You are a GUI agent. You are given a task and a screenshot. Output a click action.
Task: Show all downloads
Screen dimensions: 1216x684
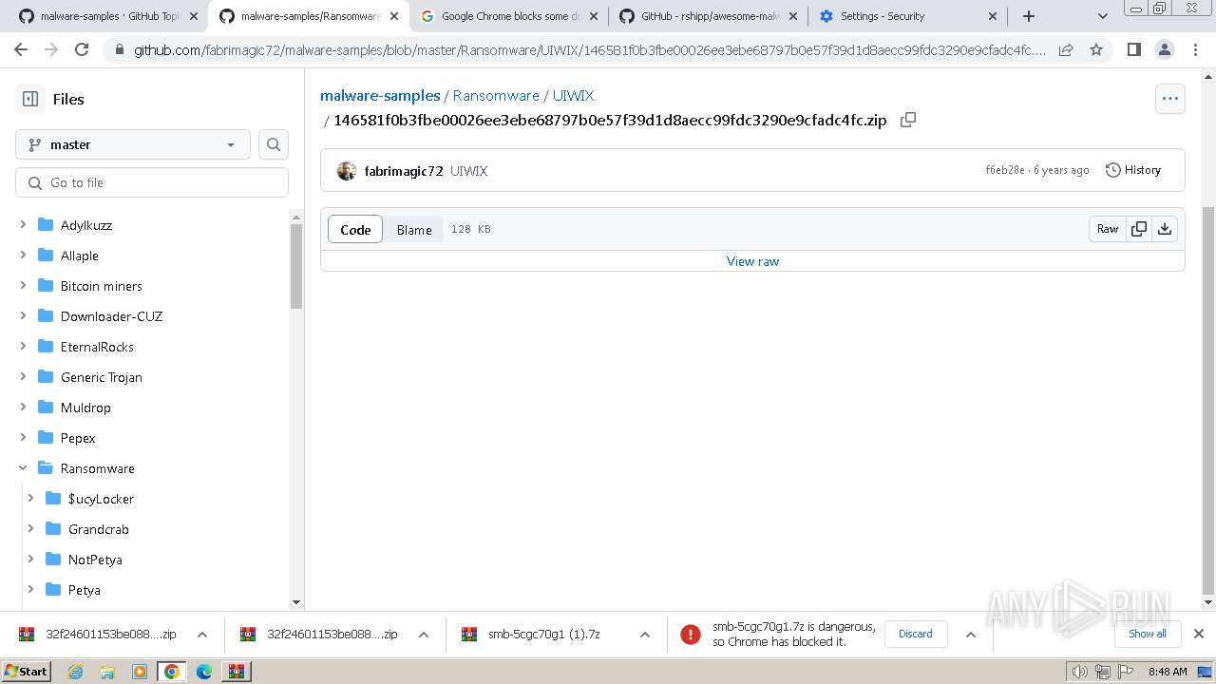[1147, 634]
